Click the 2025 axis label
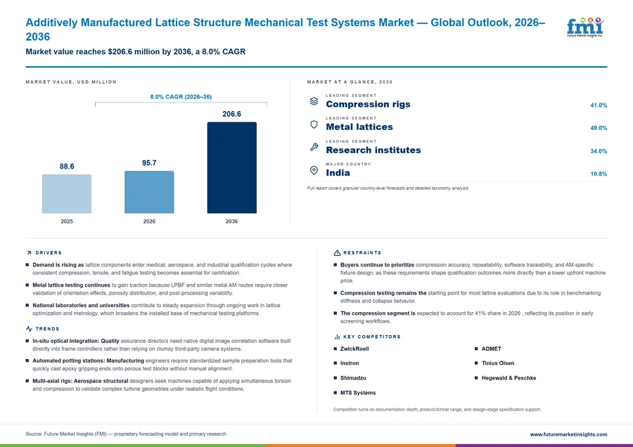Image resolution: width=633 pixels, height=447 pixels. [67, 221]
